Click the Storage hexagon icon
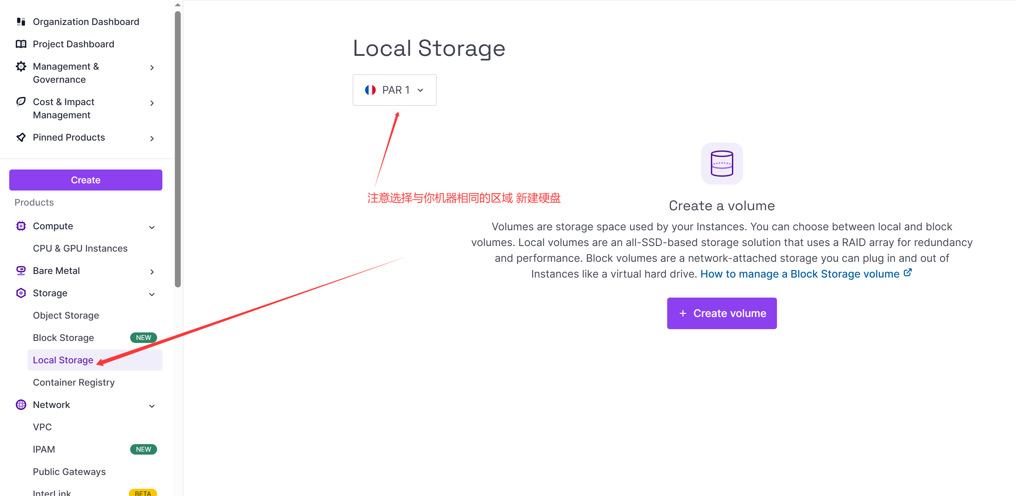The image size is (1032, 496). pyautogui.click(x=21, y=293)
